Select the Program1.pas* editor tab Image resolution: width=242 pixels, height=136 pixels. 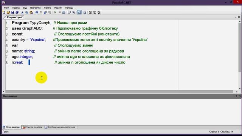tap(14, 17)
